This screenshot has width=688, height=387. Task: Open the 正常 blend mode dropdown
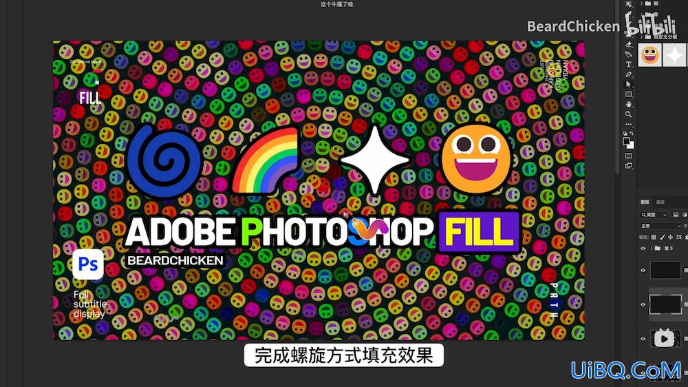coord(660,226)
